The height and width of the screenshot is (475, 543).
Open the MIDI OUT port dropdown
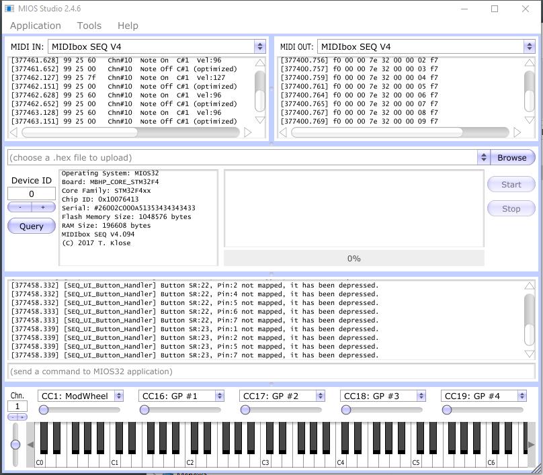pyautogui.click(x=529, y=46)
